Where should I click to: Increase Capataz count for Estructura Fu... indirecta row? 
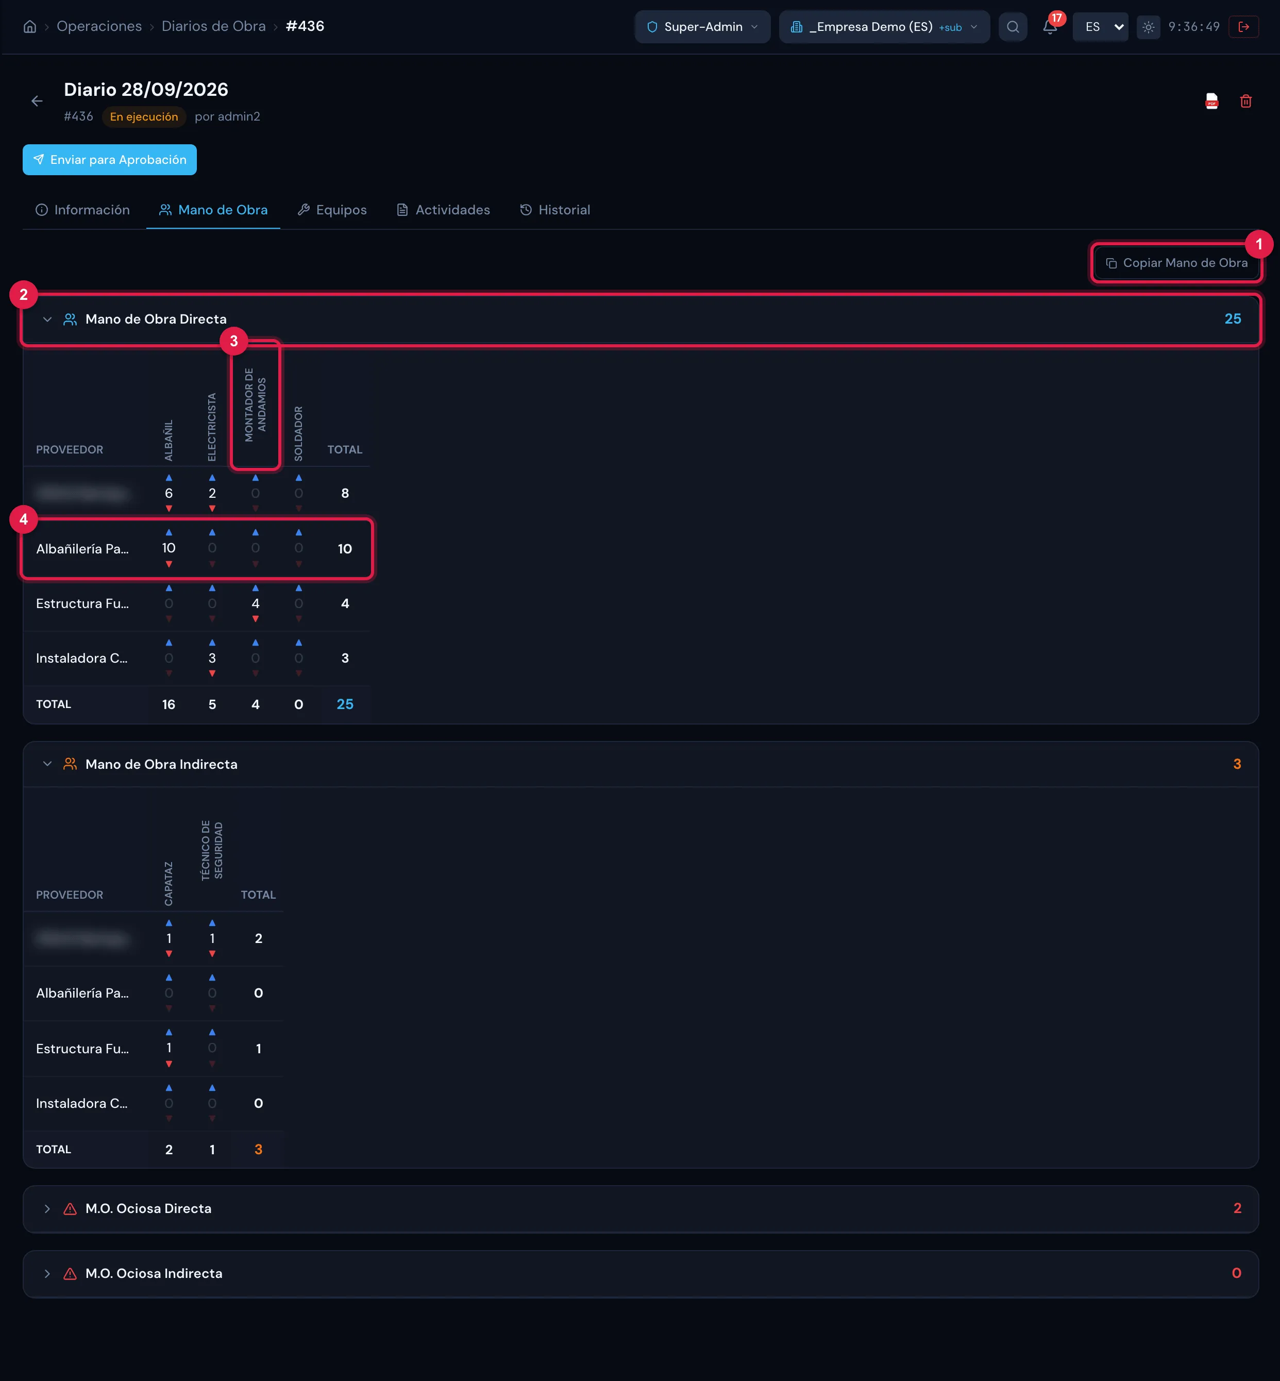169,1033
